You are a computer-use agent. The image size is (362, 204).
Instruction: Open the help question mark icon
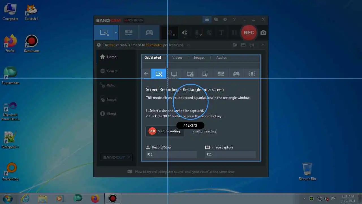(234, 20)
